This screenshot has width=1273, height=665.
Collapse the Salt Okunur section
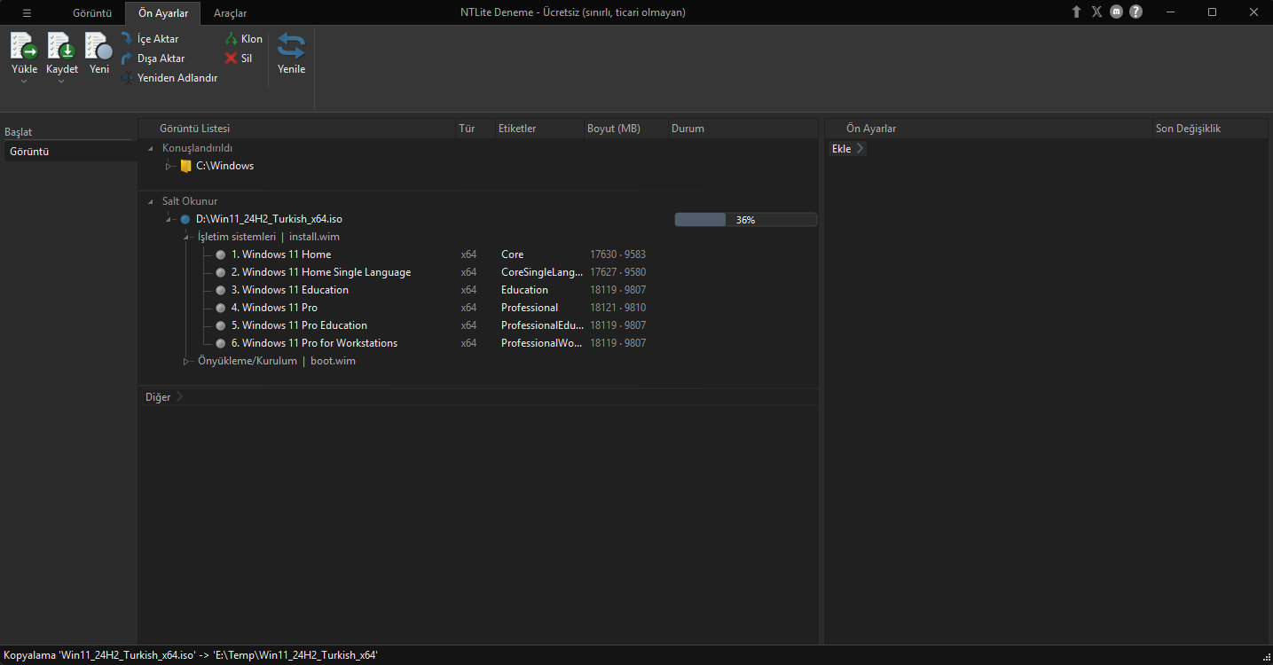(x=151, y=201)
